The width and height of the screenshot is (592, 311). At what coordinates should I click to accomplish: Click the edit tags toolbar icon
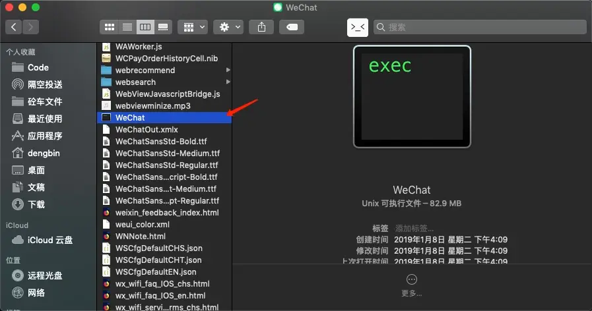pyautogui.click(x=292, y=27)
